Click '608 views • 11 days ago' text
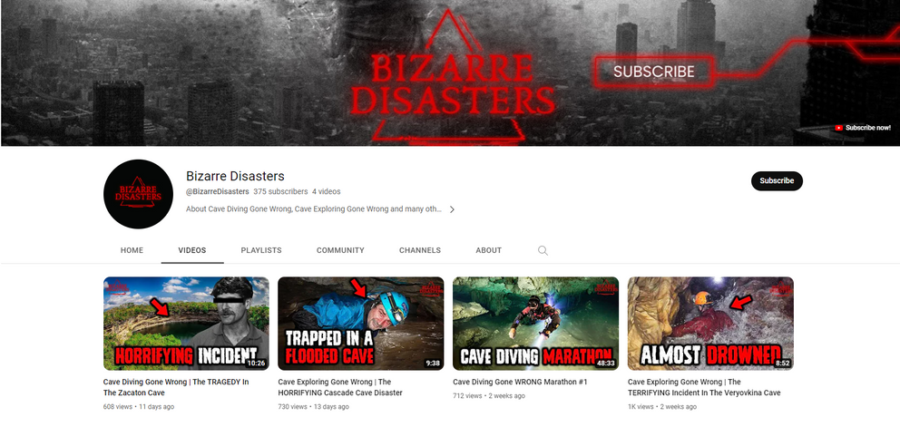 (x=138, y=407)
